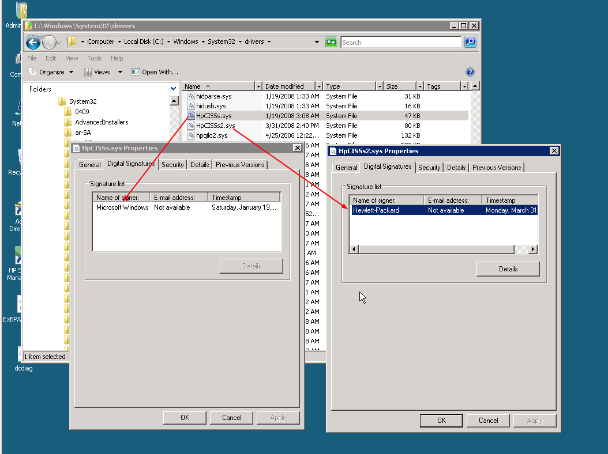Open Previous Versions tab in HpCISSs2.sys Properties
This screenshot has width=608, height=454.
coord(497,167)
